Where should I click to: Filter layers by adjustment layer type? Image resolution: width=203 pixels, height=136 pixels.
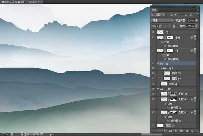[176, 15]
